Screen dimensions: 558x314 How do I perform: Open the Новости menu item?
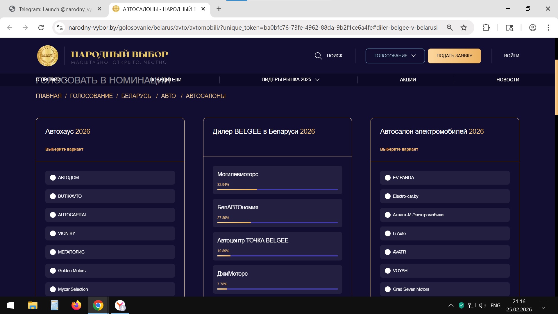click(x=507, y=80)
